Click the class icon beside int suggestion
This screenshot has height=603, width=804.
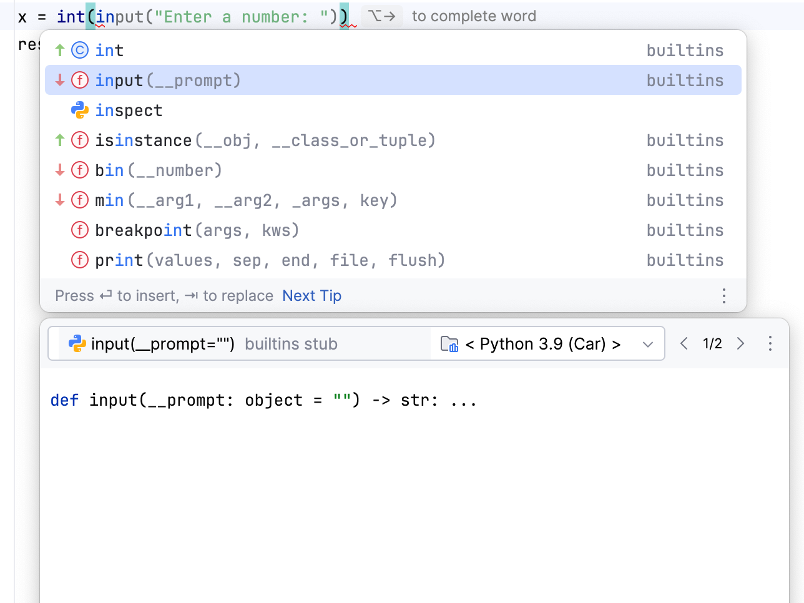[80, 50]
